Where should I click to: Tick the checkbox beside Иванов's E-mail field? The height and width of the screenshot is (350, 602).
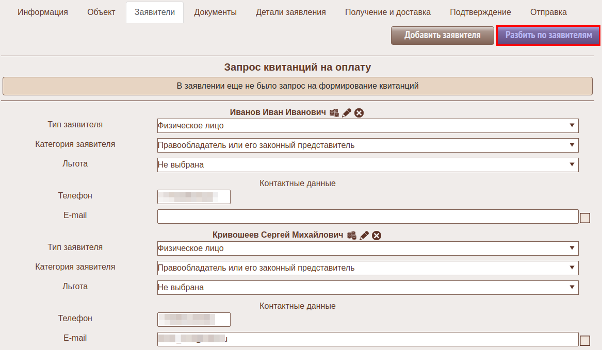coord(585,218)
